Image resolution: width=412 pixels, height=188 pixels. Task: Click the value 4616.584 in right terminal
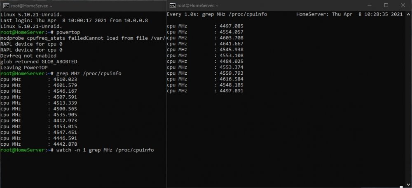click(232, 79)
